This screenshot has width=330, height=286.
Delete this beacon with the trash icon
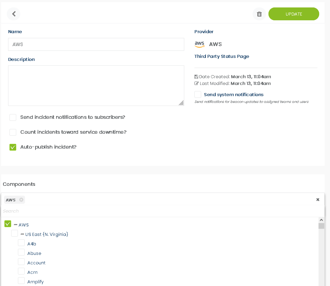259,14
